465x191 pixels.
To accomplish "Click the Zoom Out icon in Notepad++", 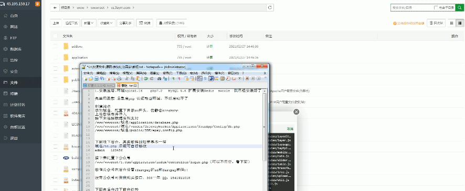I will (x=179, y=78).
